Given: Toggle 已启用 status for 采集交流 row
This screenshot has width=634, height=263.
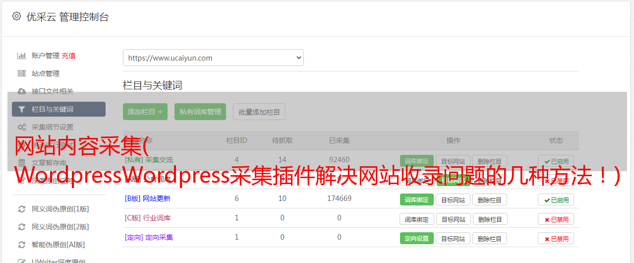Looking at the screenshot, I should coord(556,161).
